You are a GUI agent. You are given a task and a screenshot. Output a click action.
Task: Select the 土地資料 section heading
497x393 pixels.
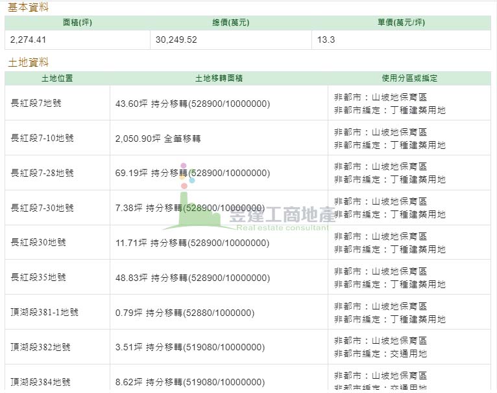click(28, 63)
